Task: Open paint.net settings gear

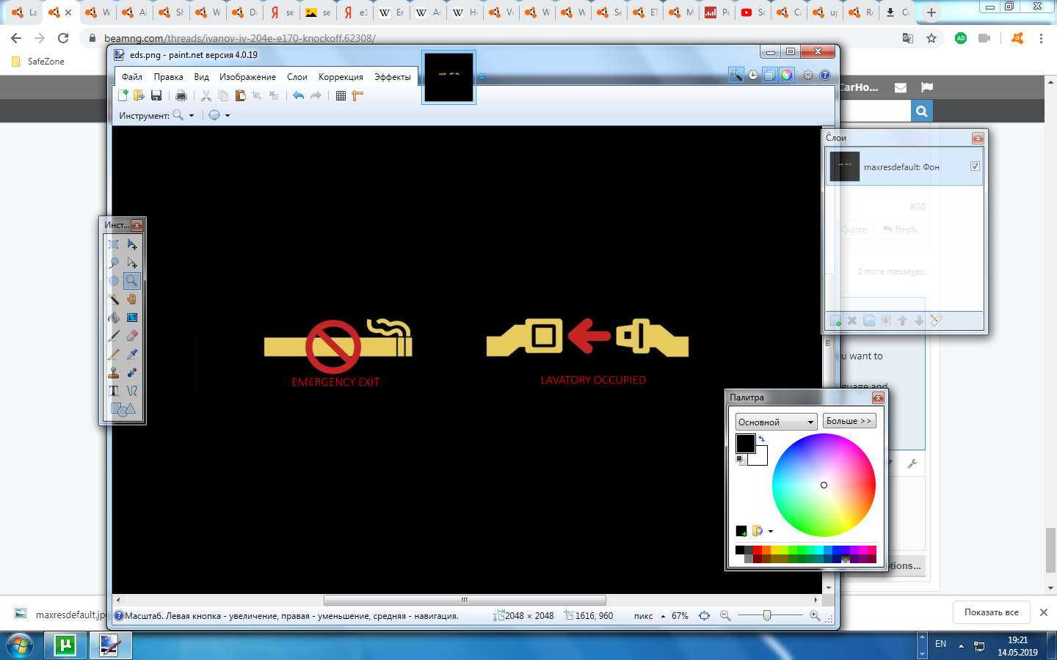Action: (x=808, y=75)
